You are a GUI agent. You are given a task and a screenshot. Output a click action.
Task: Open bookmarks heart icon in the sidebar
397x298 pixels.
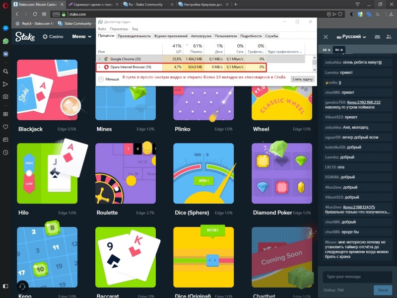coord(5,127)
